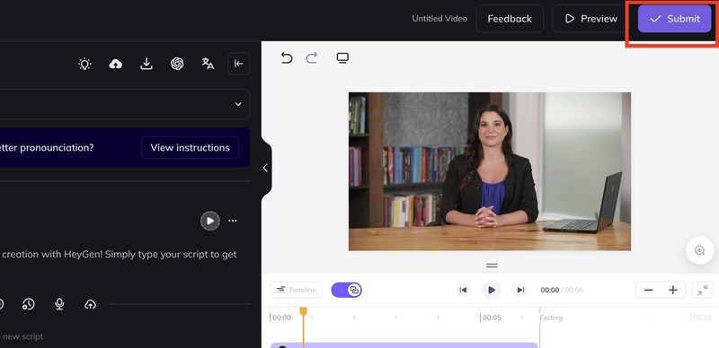Collapse left panel using the side chevron handle
Image resolution: width=719 pixels, height=348 pixels.
coord(265,168)
